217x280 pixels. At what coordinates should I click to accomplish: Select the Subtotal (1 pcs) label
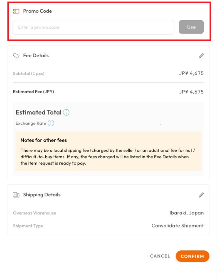[29, 73]
